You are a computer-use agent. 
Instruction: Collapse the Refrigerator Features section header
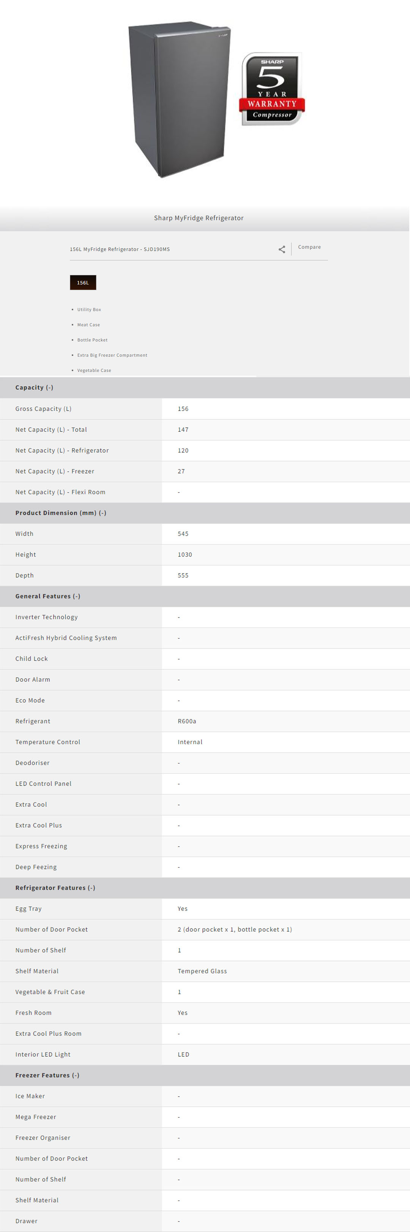coord(55,887)
